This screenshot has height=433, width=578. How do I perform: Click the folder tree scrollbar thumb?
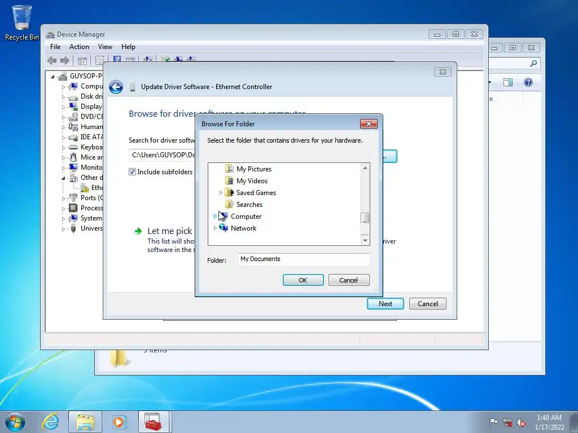(x=365, y=218)
